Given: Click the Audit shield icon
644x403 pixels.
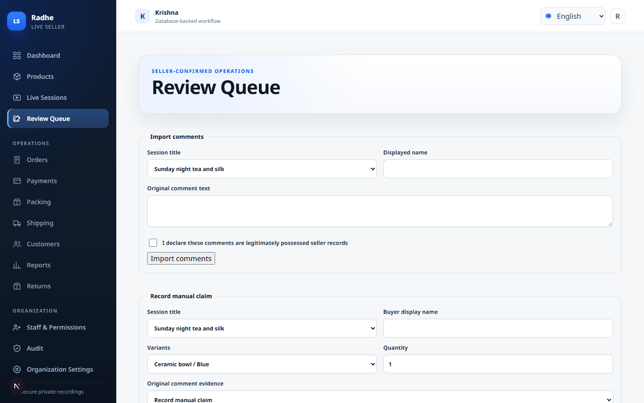Looking at the screenshot, I should (17, 348).
